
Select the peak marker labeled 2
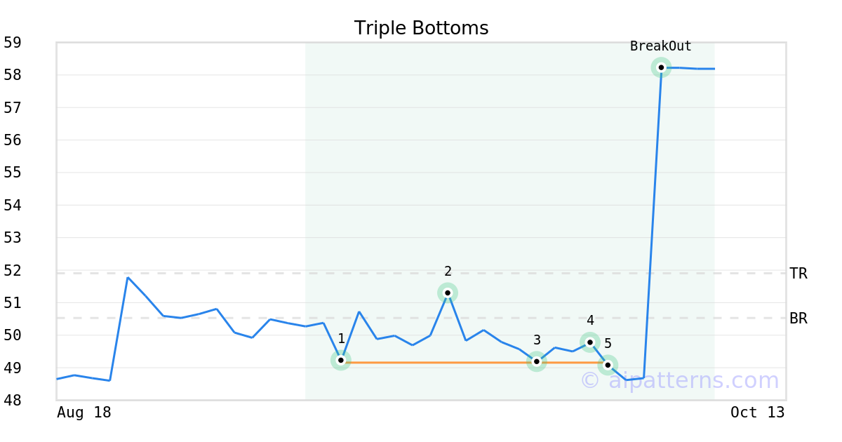[448, 293]
